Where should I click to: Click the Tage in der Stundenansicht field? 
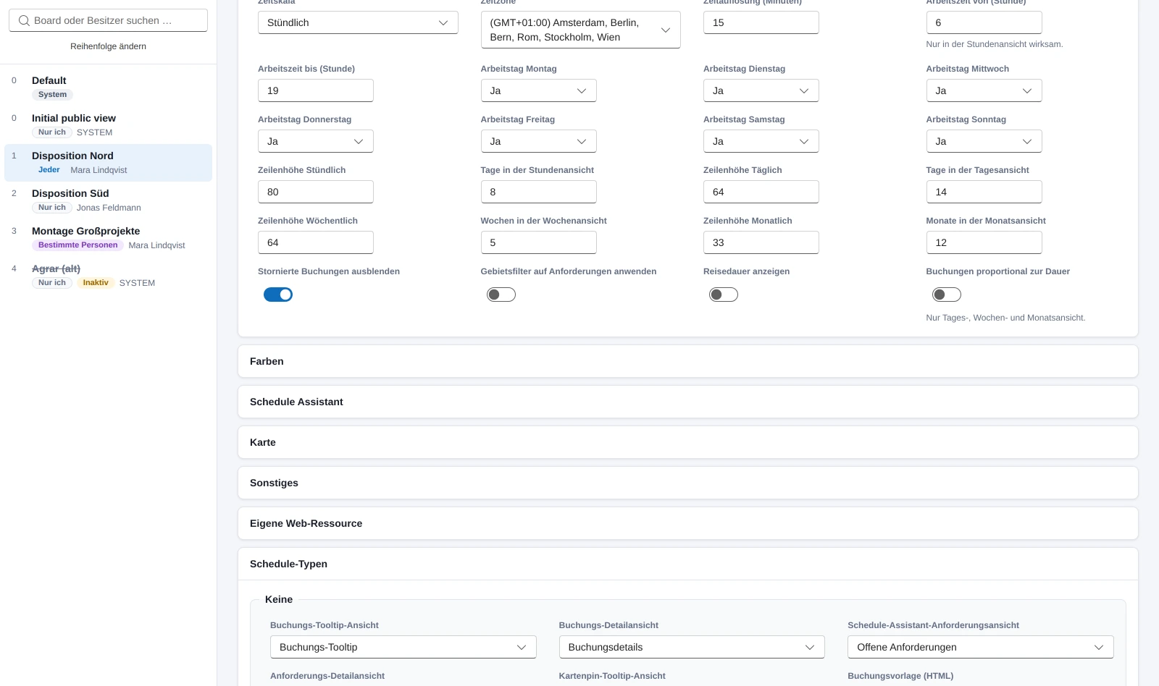[538, 192]
